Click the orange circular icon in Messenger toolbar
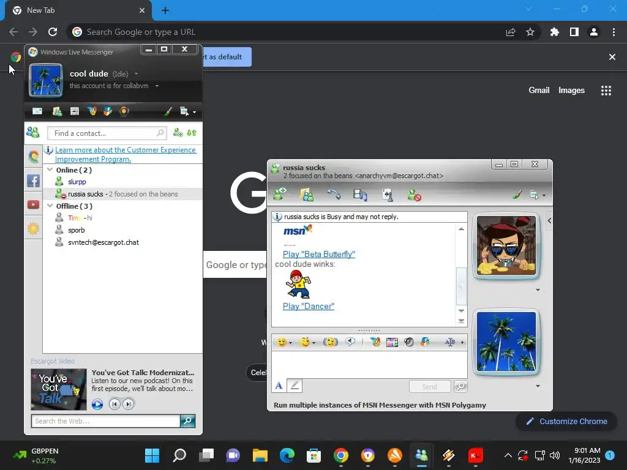This screenshot has width=627, height=470. (124, 111)
